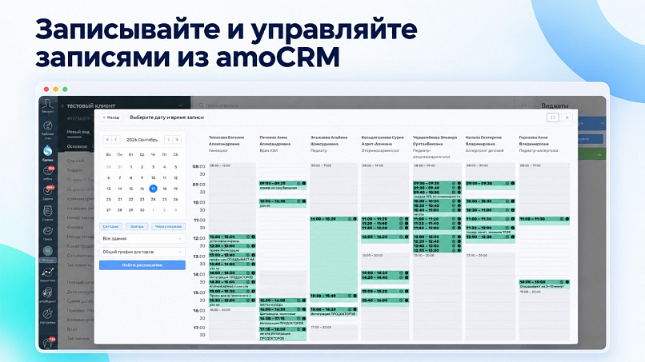Viewport: 645px width, 362px height.
Task: Select Печеная 15:30–16:00 appointment
Action: pos(282,303)
